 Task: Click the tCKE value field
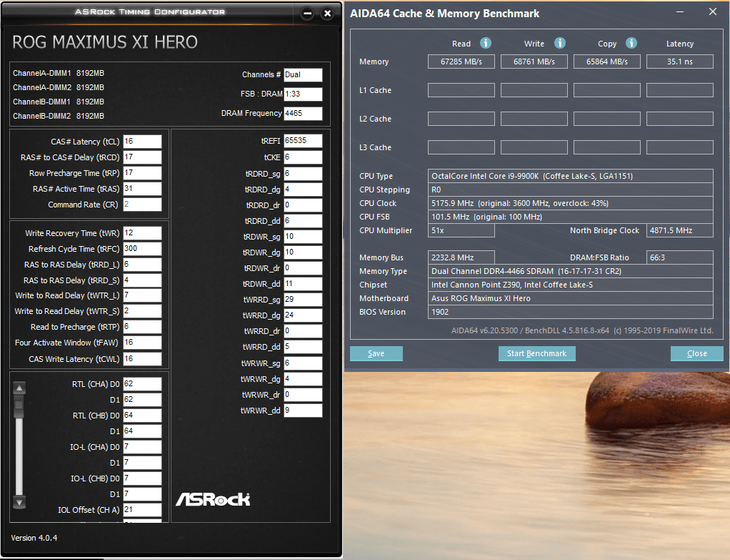click(x=303, y=157)
